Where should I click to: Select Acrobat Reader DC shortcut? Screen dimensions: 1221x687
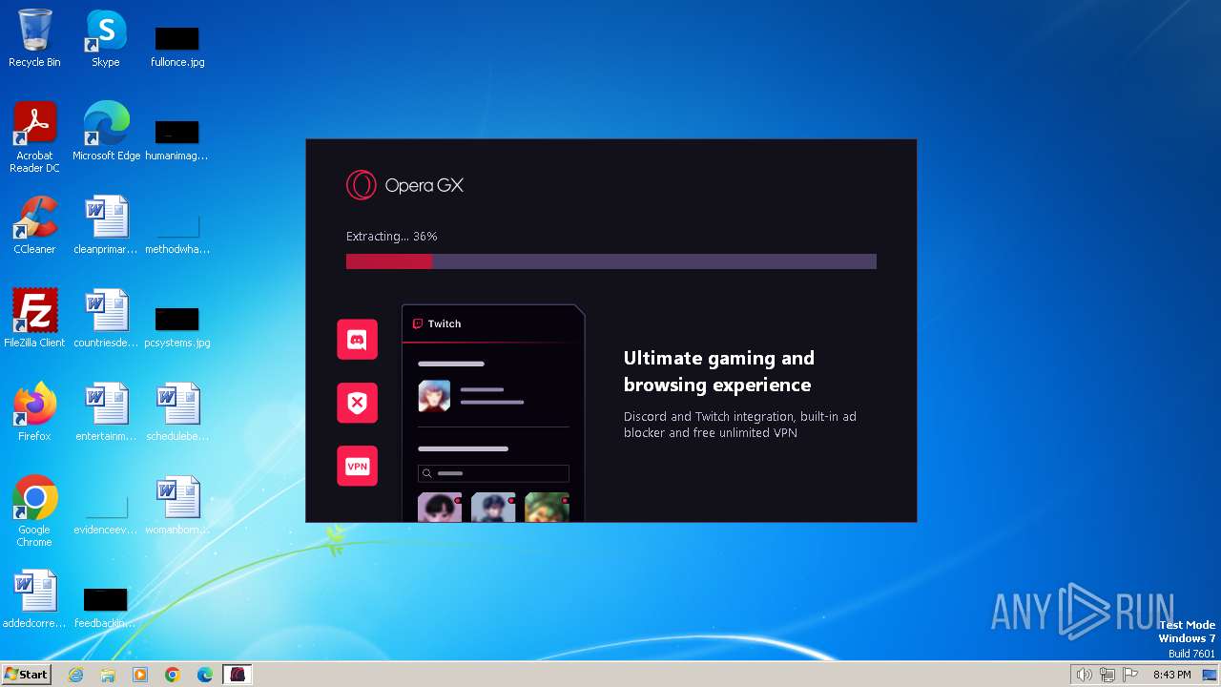pyautogui.click(x=34, y=136)
